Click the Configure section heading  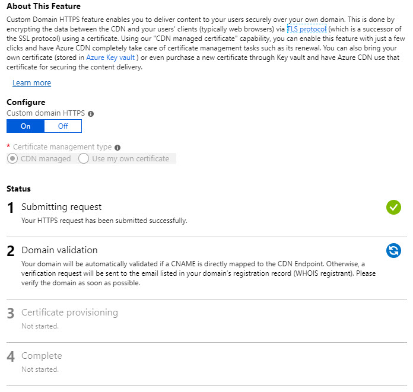[x=26, y=103]
